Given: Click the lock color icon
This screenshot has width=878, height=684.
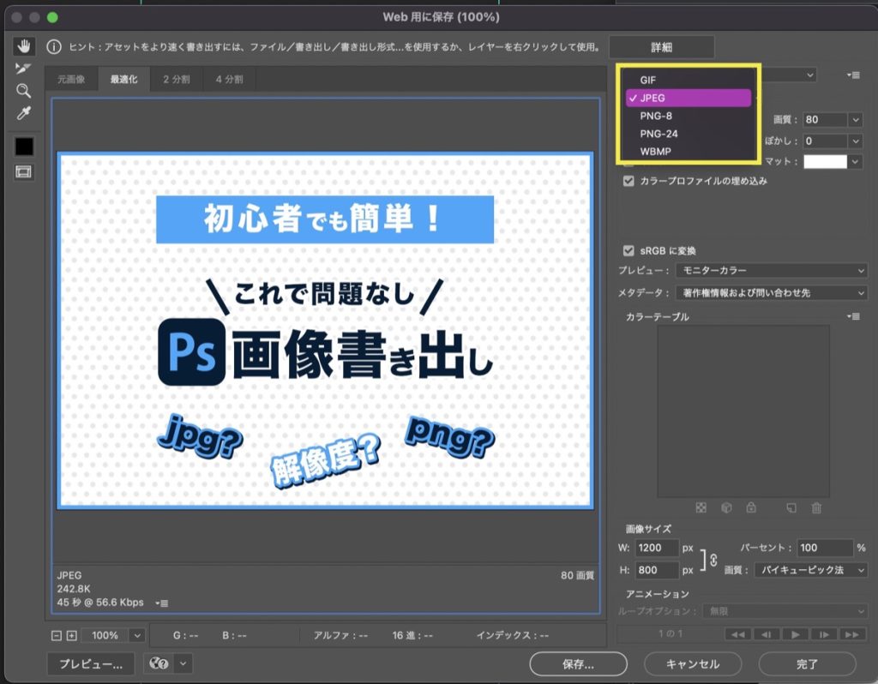Looking at the screenshot, I should click(x=751, y=507).
